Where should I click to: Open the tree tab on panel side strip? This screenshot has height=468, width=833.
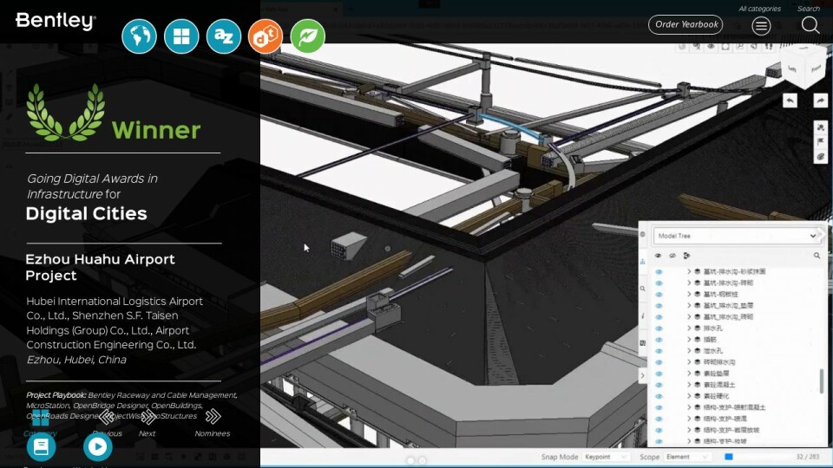tap(643, 261)
